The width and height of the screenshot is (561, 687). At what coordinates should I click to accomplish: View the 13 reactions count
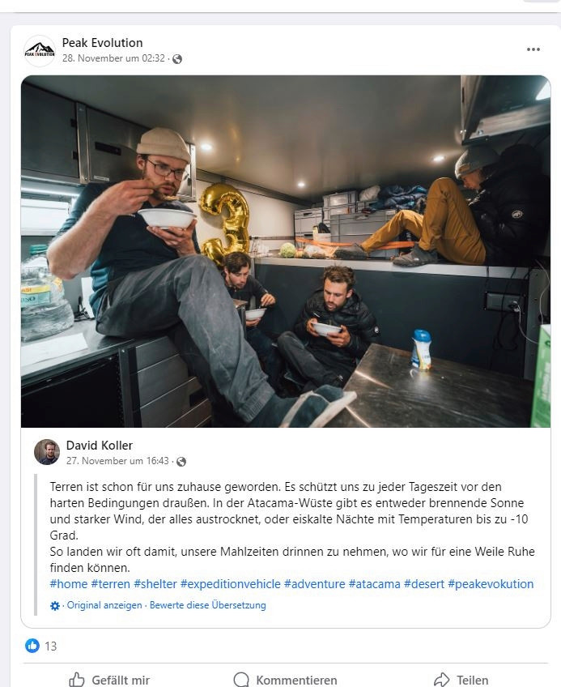coord(51,646)
